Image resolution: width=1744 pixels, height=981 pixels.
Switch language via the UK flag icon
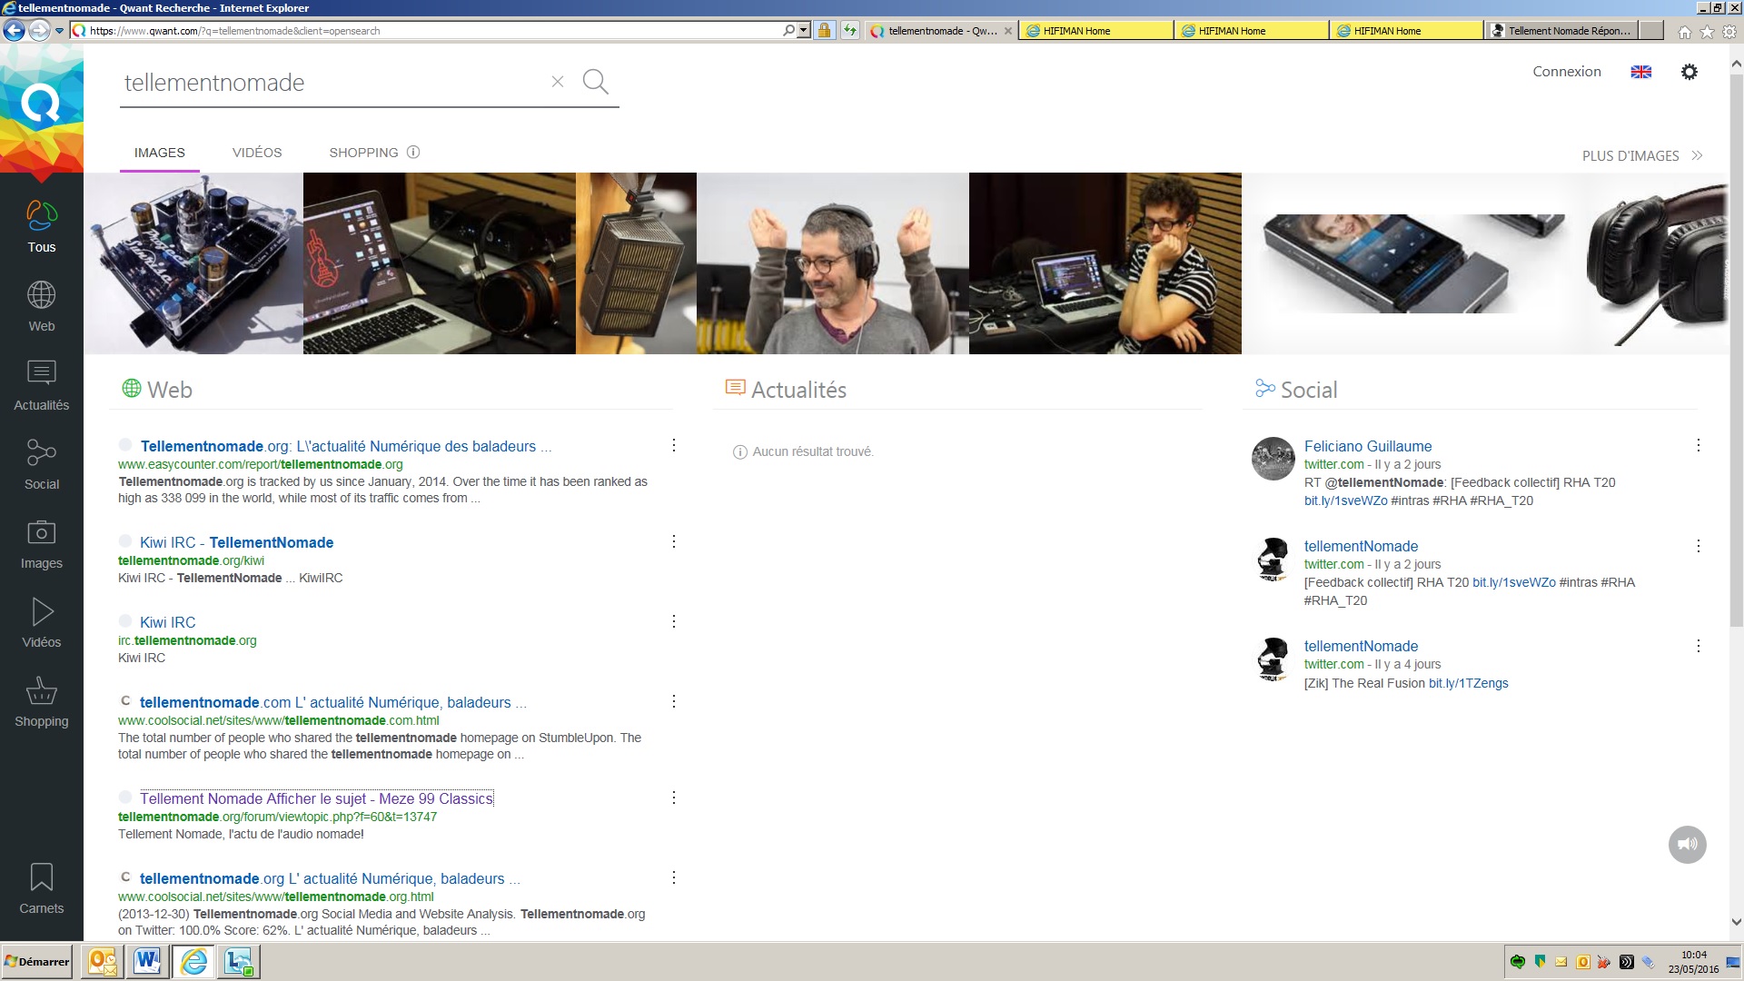point(1641,72)
